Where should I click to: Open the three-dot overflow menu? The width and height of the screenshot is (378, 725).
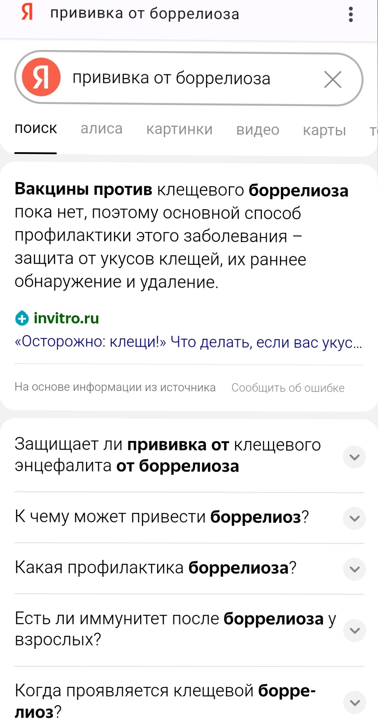tap(351, 15)
